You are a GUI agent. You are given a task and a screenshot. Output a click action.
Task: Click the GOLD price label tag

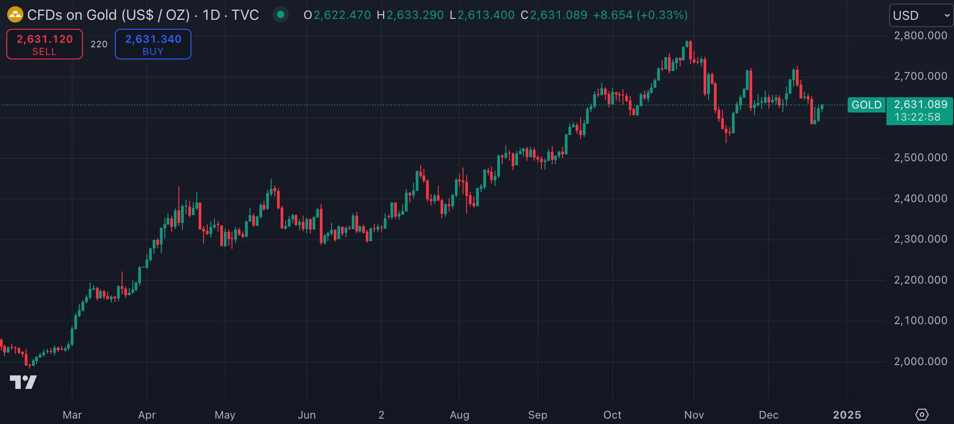[x=867, y=105]
